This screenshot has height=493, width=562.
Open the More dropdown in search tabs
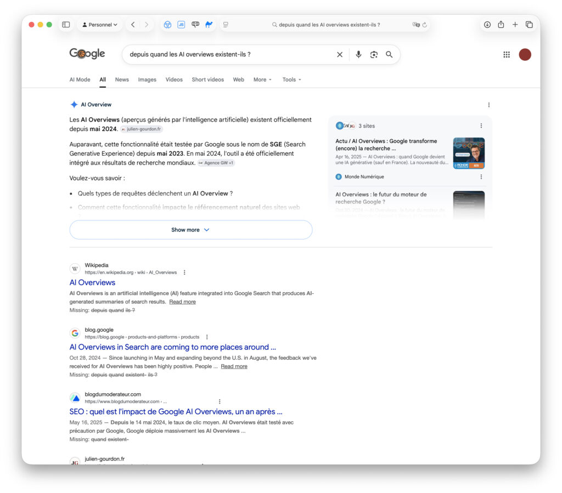point(262,80)
